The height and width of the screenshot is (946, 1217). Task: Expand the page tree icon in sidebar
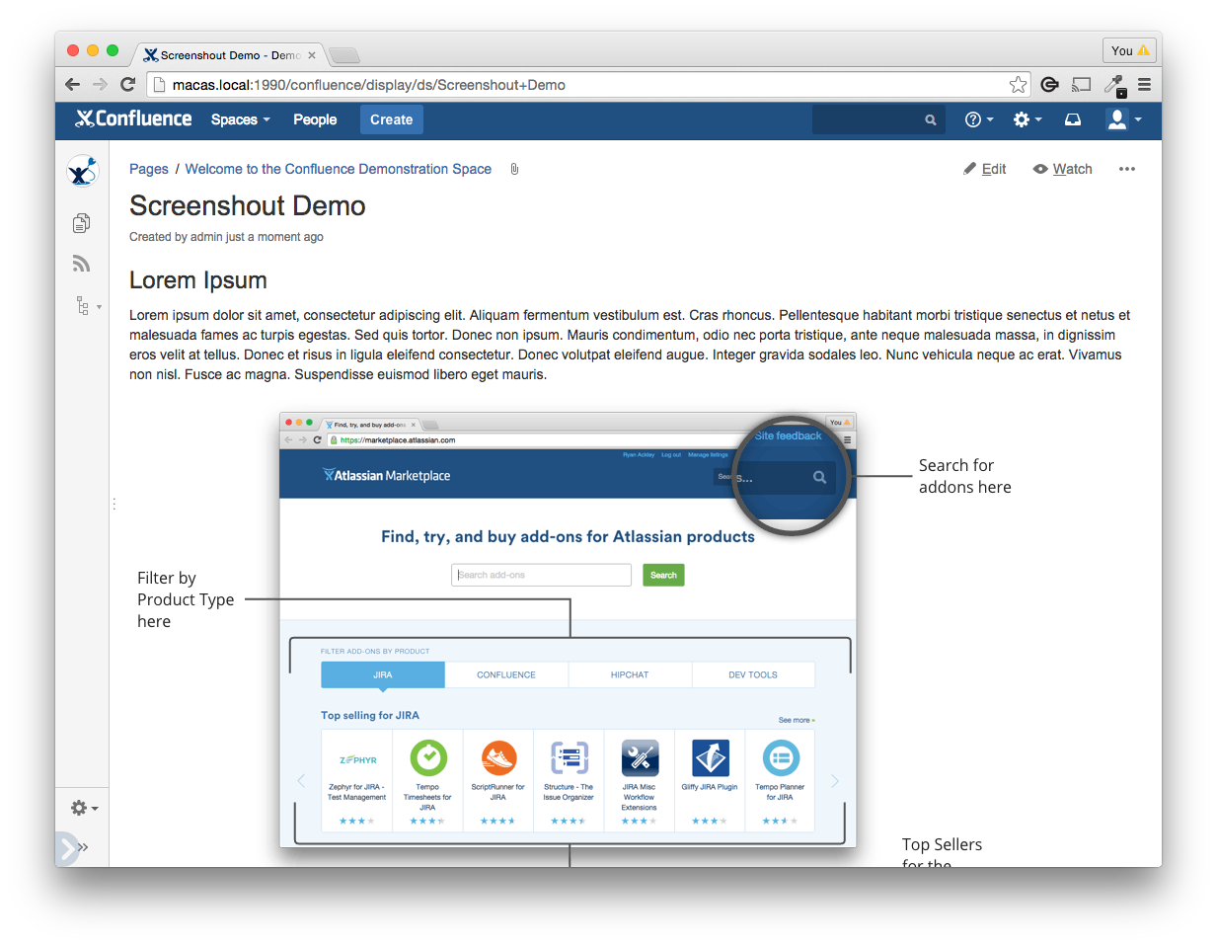pyautogui.click(x=87, y=306)
